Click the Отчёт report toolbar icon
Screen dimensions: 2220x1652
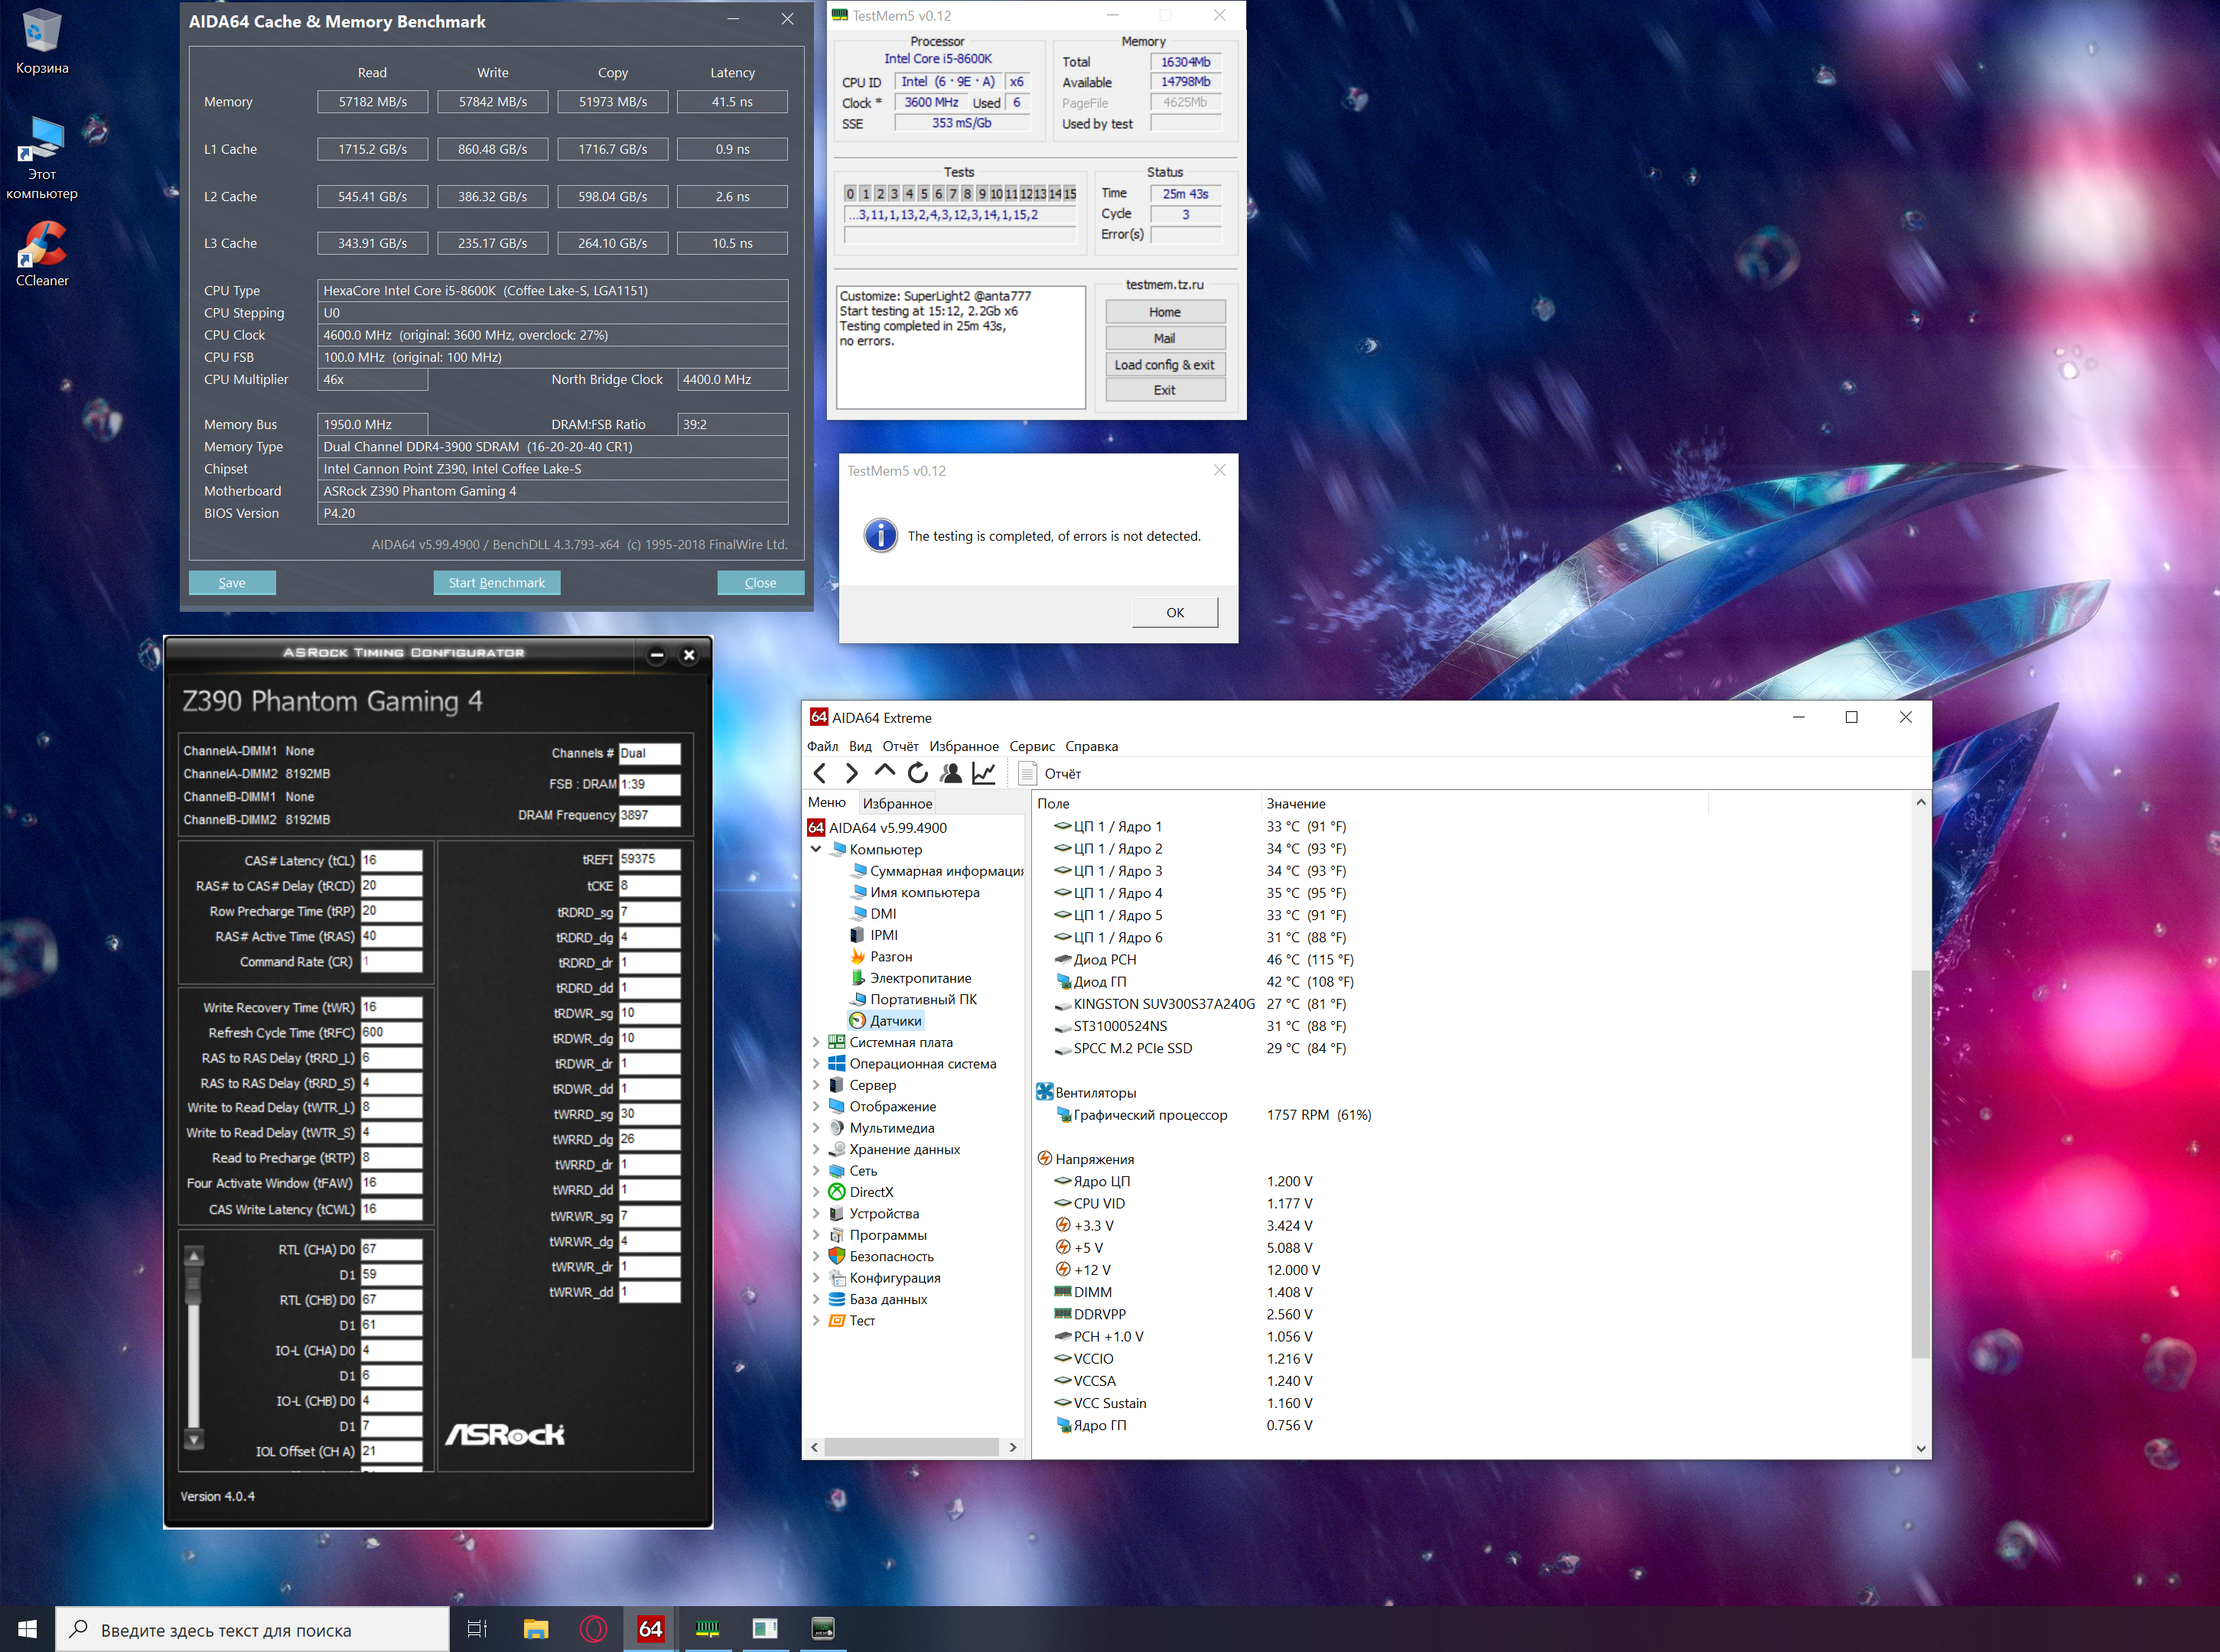1027,773
